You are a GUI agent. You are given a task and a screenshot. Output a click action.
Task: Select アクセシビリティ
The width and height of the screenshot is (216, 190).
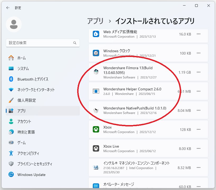[x=43, y=153]
